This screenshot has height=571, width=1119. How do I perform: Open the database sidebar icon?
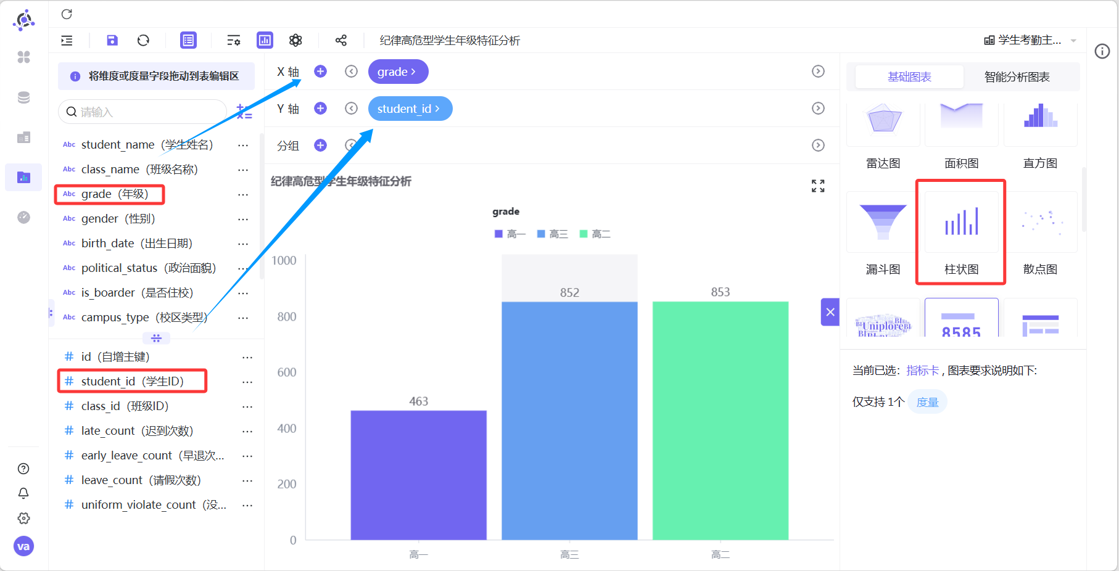point(23,97)
